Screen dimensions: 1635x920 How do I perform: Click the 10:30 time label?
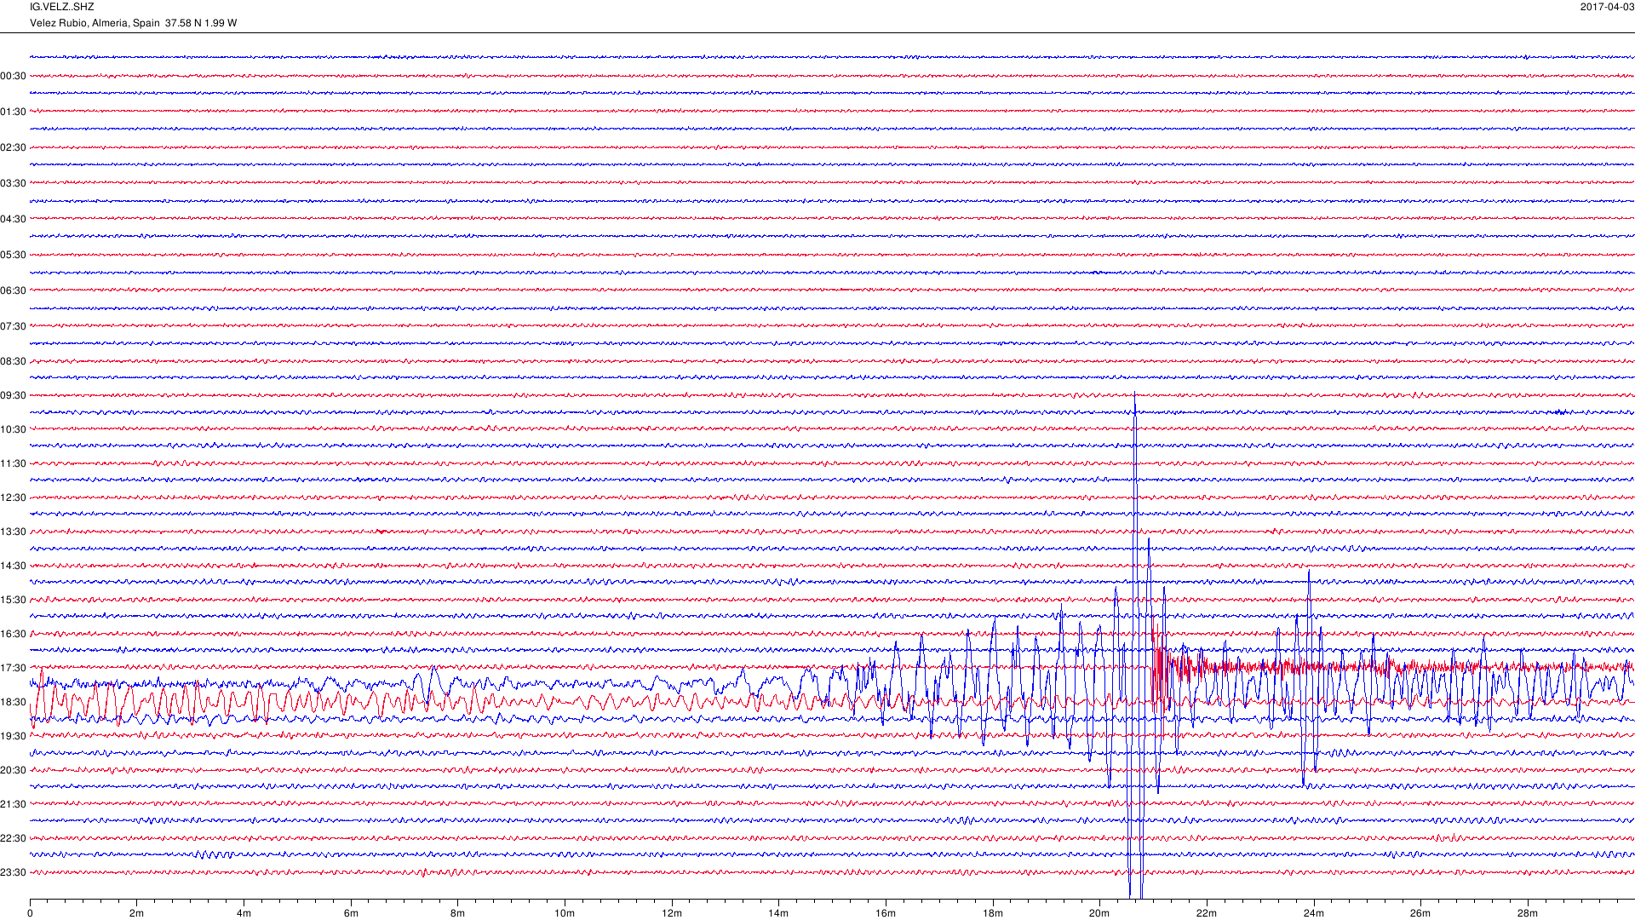tap(14, 429)
